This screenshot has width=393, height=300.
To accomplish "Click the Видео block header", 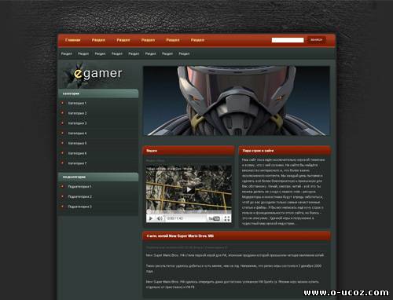I will pyautogui.click(x=189, y=151).
